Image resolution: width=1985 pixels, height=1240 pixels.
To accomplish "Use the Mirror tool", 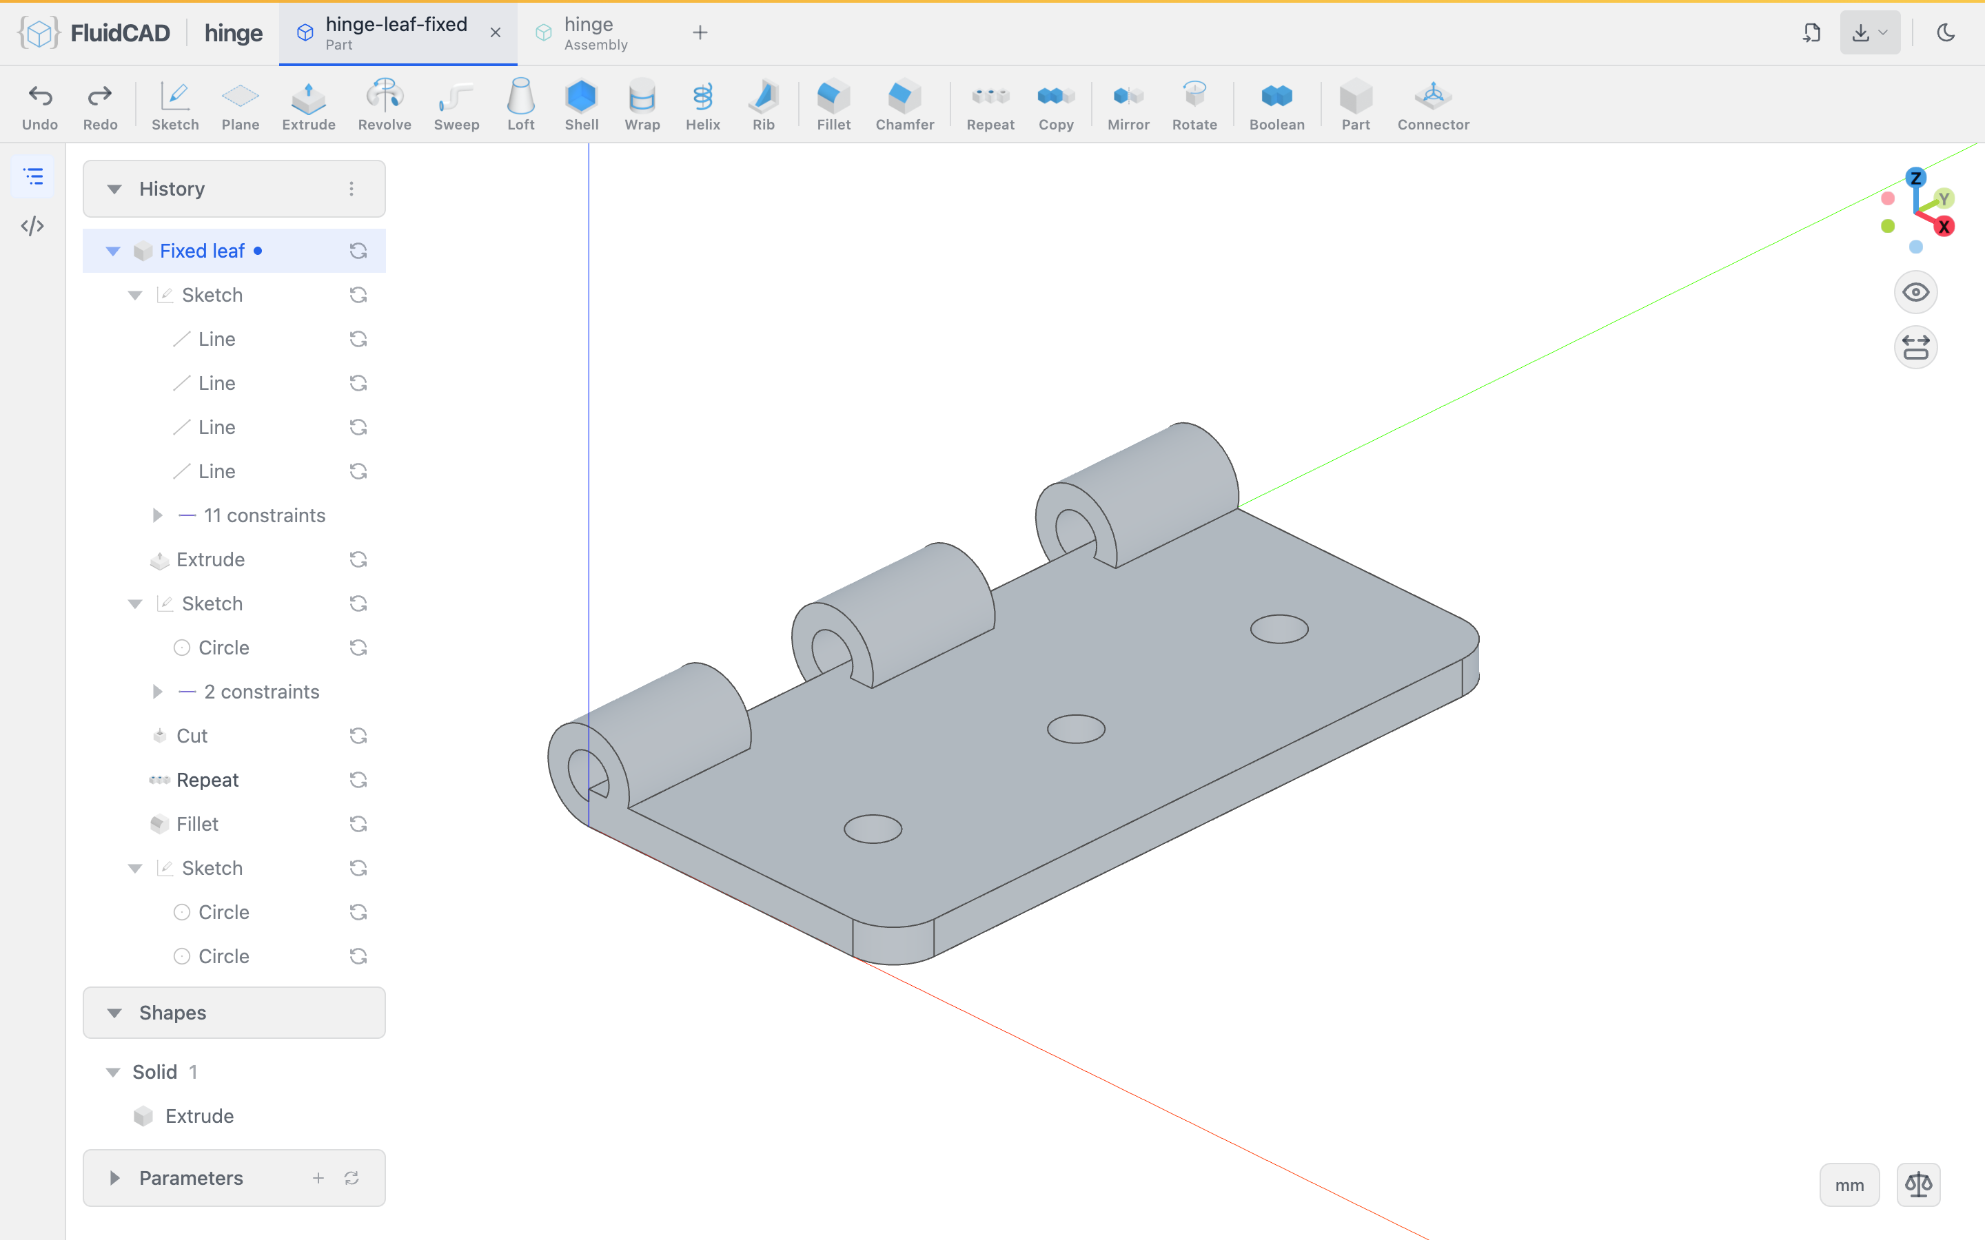I will coord(1129,105).
